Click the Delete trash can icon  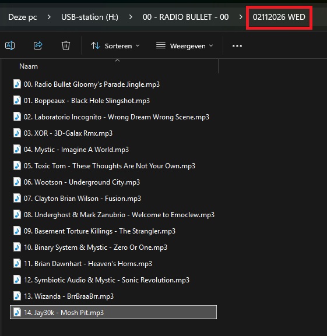pos(66,45)
